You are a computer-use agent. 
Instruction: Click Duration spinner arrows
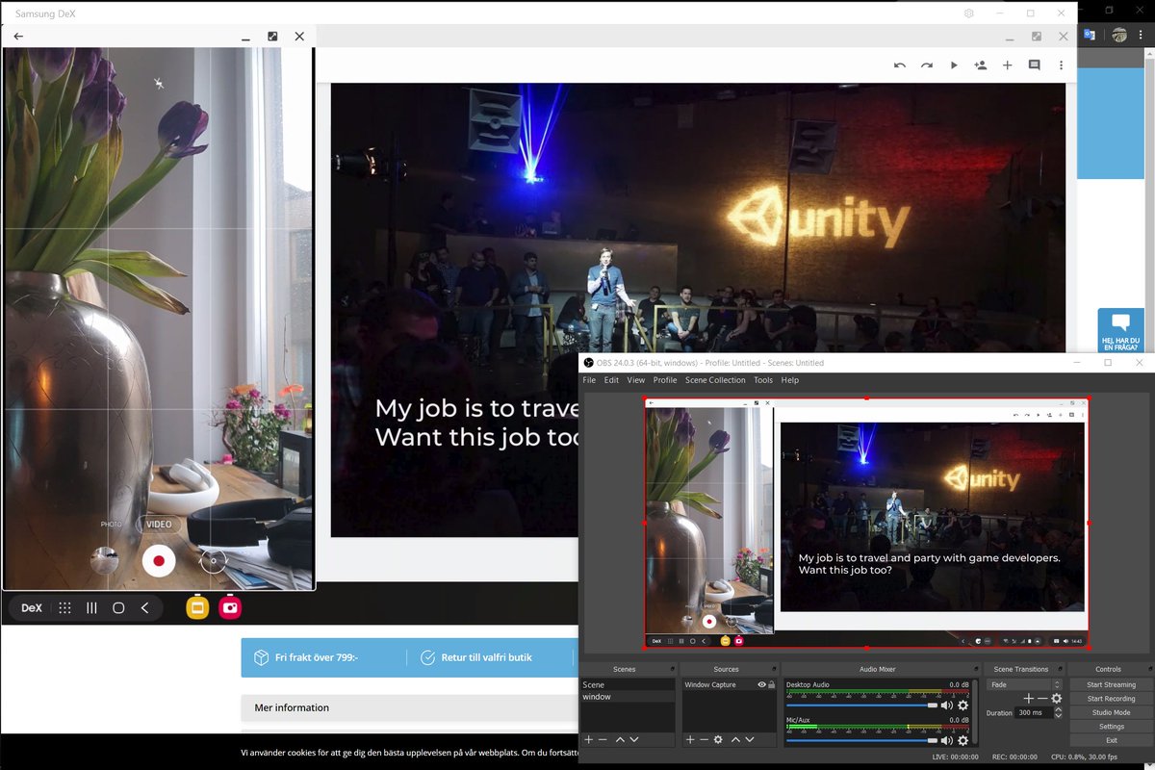pos(1058,713)
